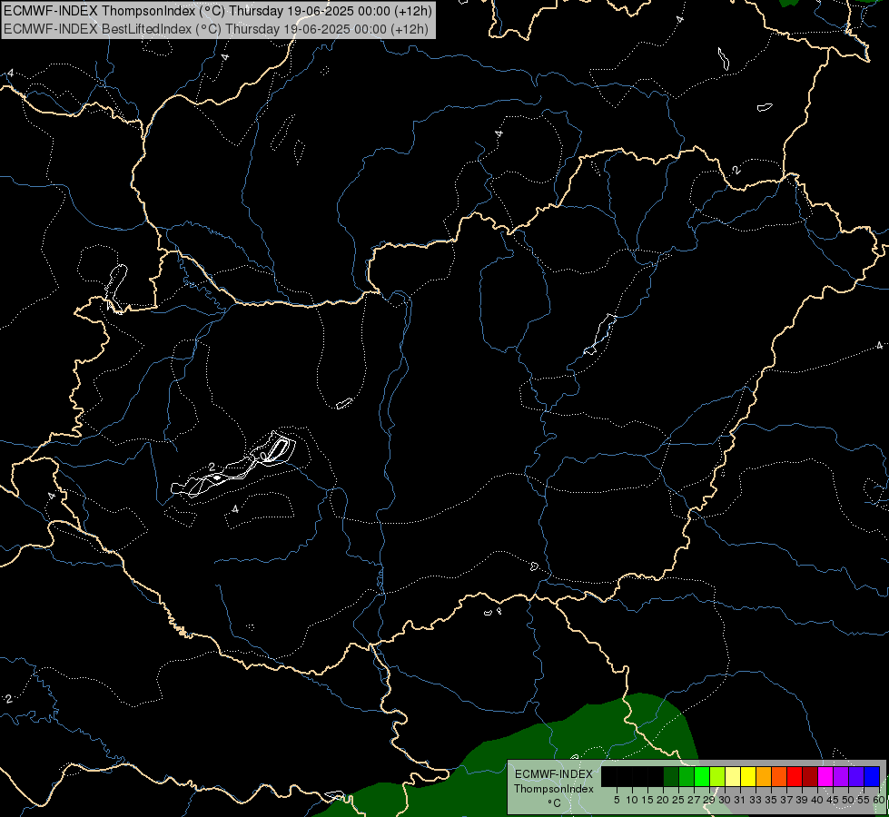Click 'ThompsonIndex' label in the legend box
The height and width of the screenshot is (817, 889).
coord(554,789)
